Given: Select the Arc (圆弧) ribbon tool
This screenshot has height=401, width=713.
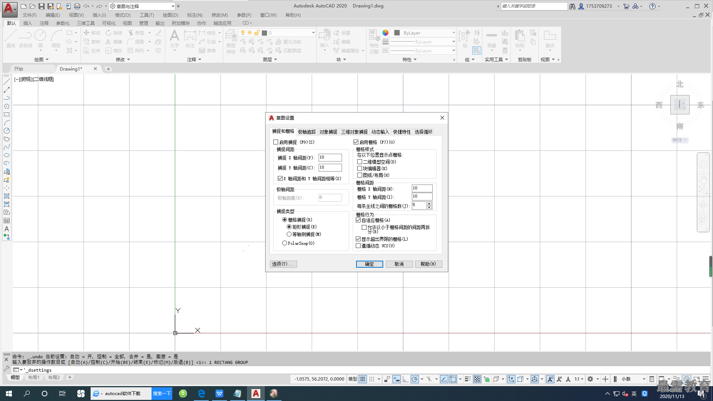Looking at the screenshot, I should tap(56, 39).
